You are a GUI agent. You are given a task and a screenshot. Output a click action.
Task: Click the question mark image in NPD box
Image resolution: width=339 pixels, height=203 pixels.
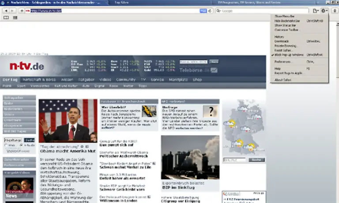[211, 112]
